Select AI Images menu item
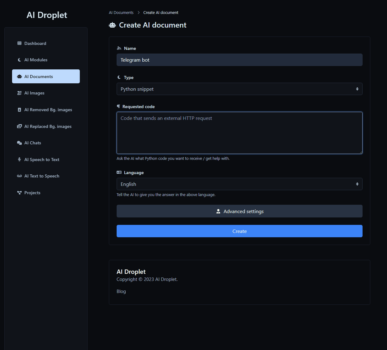This screenshot has height=350, width=387. click(46, 93)
